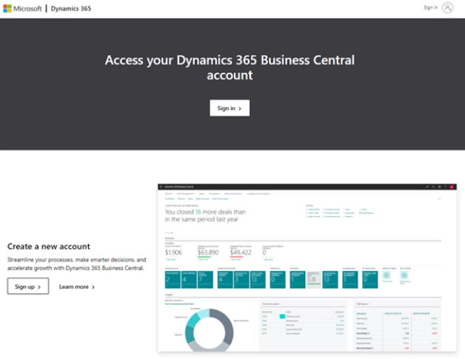Click the 'Create a new account' heading
The width and height of the screenshot is (465, 359).
[49, 246]
